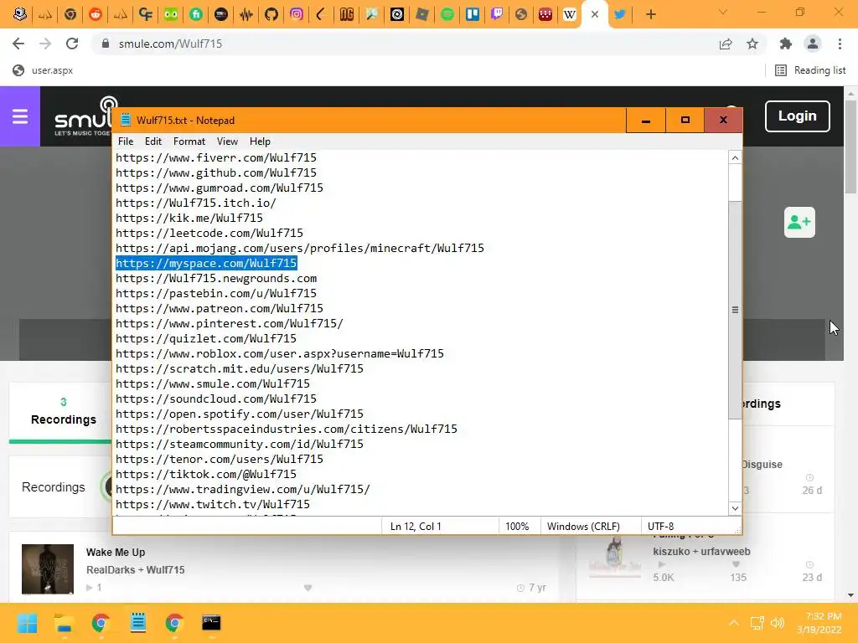Share this page with the share icon

click(726, 44)
